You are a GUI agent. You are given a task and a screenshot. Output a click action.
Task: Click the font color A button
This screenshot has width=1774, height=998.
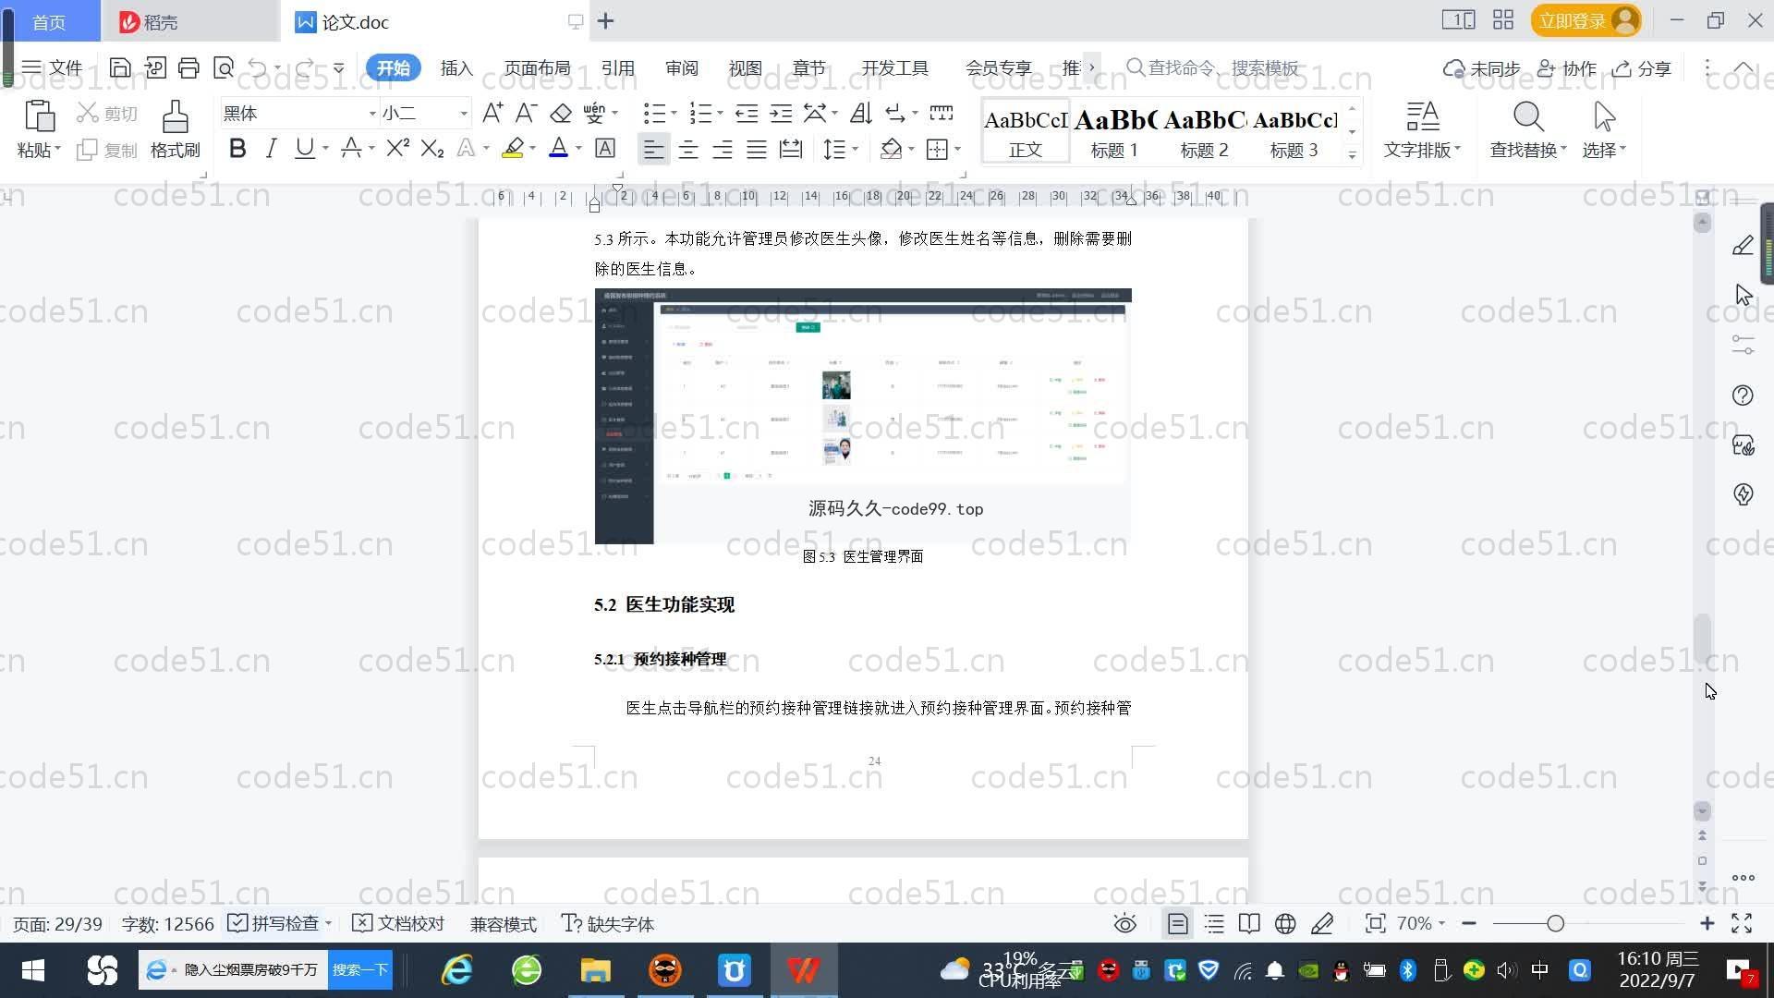point(558,148)
